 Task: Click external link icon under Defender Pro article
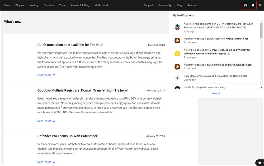click(x=54, y=162)
